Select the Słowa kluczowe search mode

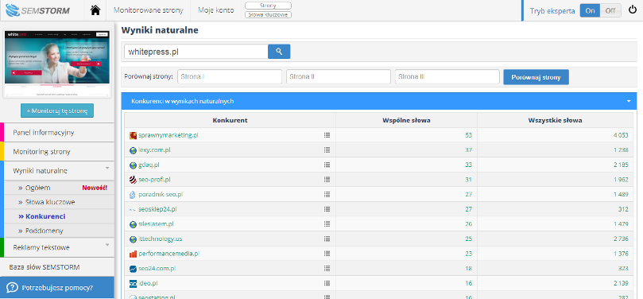[268, 15]
